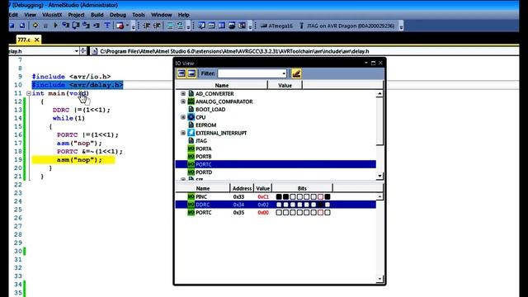528x297 pixels.
Task: Click the Show Next Statement yellow arrow icon
Action: (x=35, y=26)
